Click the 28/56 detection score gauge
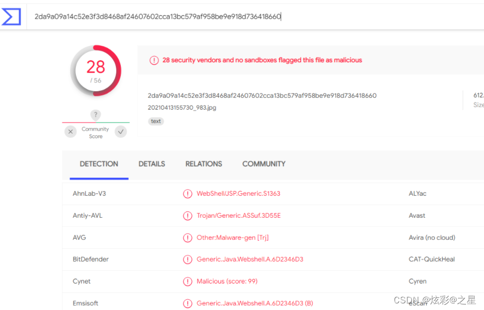The image size is (484, 310). click(x=96, y=71)
